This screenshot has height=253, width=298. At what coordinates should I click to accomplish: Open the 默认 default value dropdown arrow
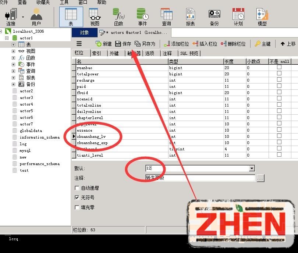click(252, 168)
